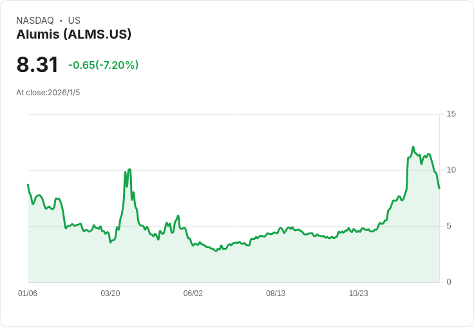
Task: Select the 03/20 date on x-axis
Action: click(110, 294)
